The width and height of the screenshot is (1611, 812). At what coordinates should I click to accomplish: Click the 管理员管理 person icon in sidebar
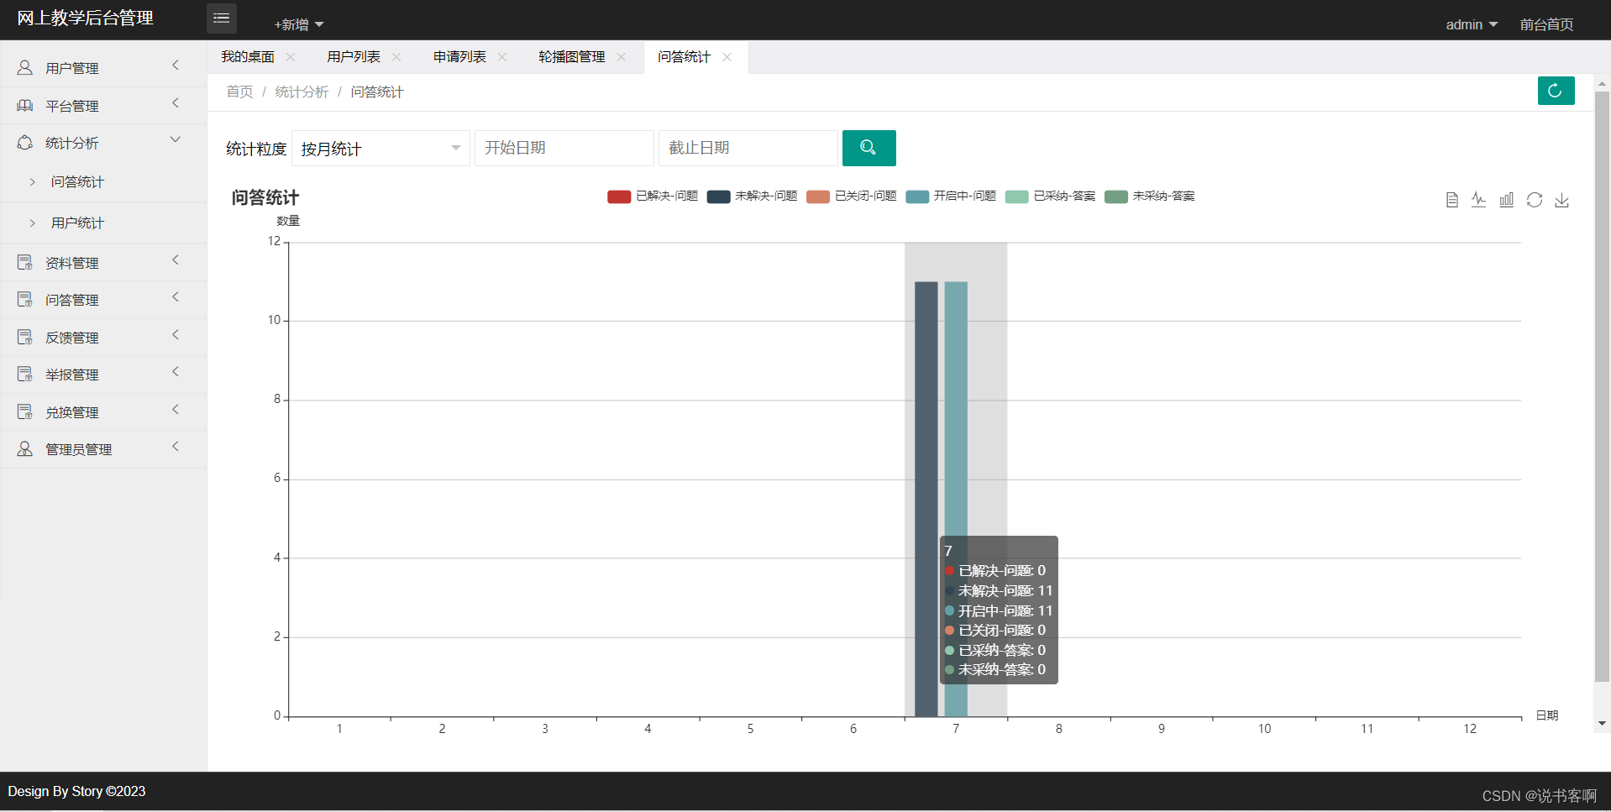click(x=25, y=449)
